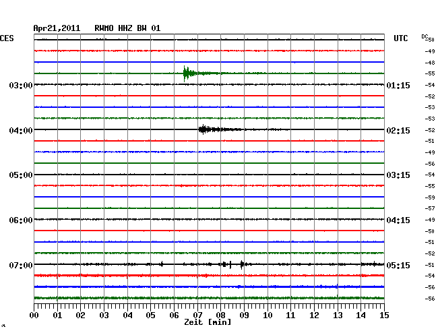This screenshot has width=438, height=333.
Task: Pick minute 11 on the time axis
Action: click(x=291, y=315)
